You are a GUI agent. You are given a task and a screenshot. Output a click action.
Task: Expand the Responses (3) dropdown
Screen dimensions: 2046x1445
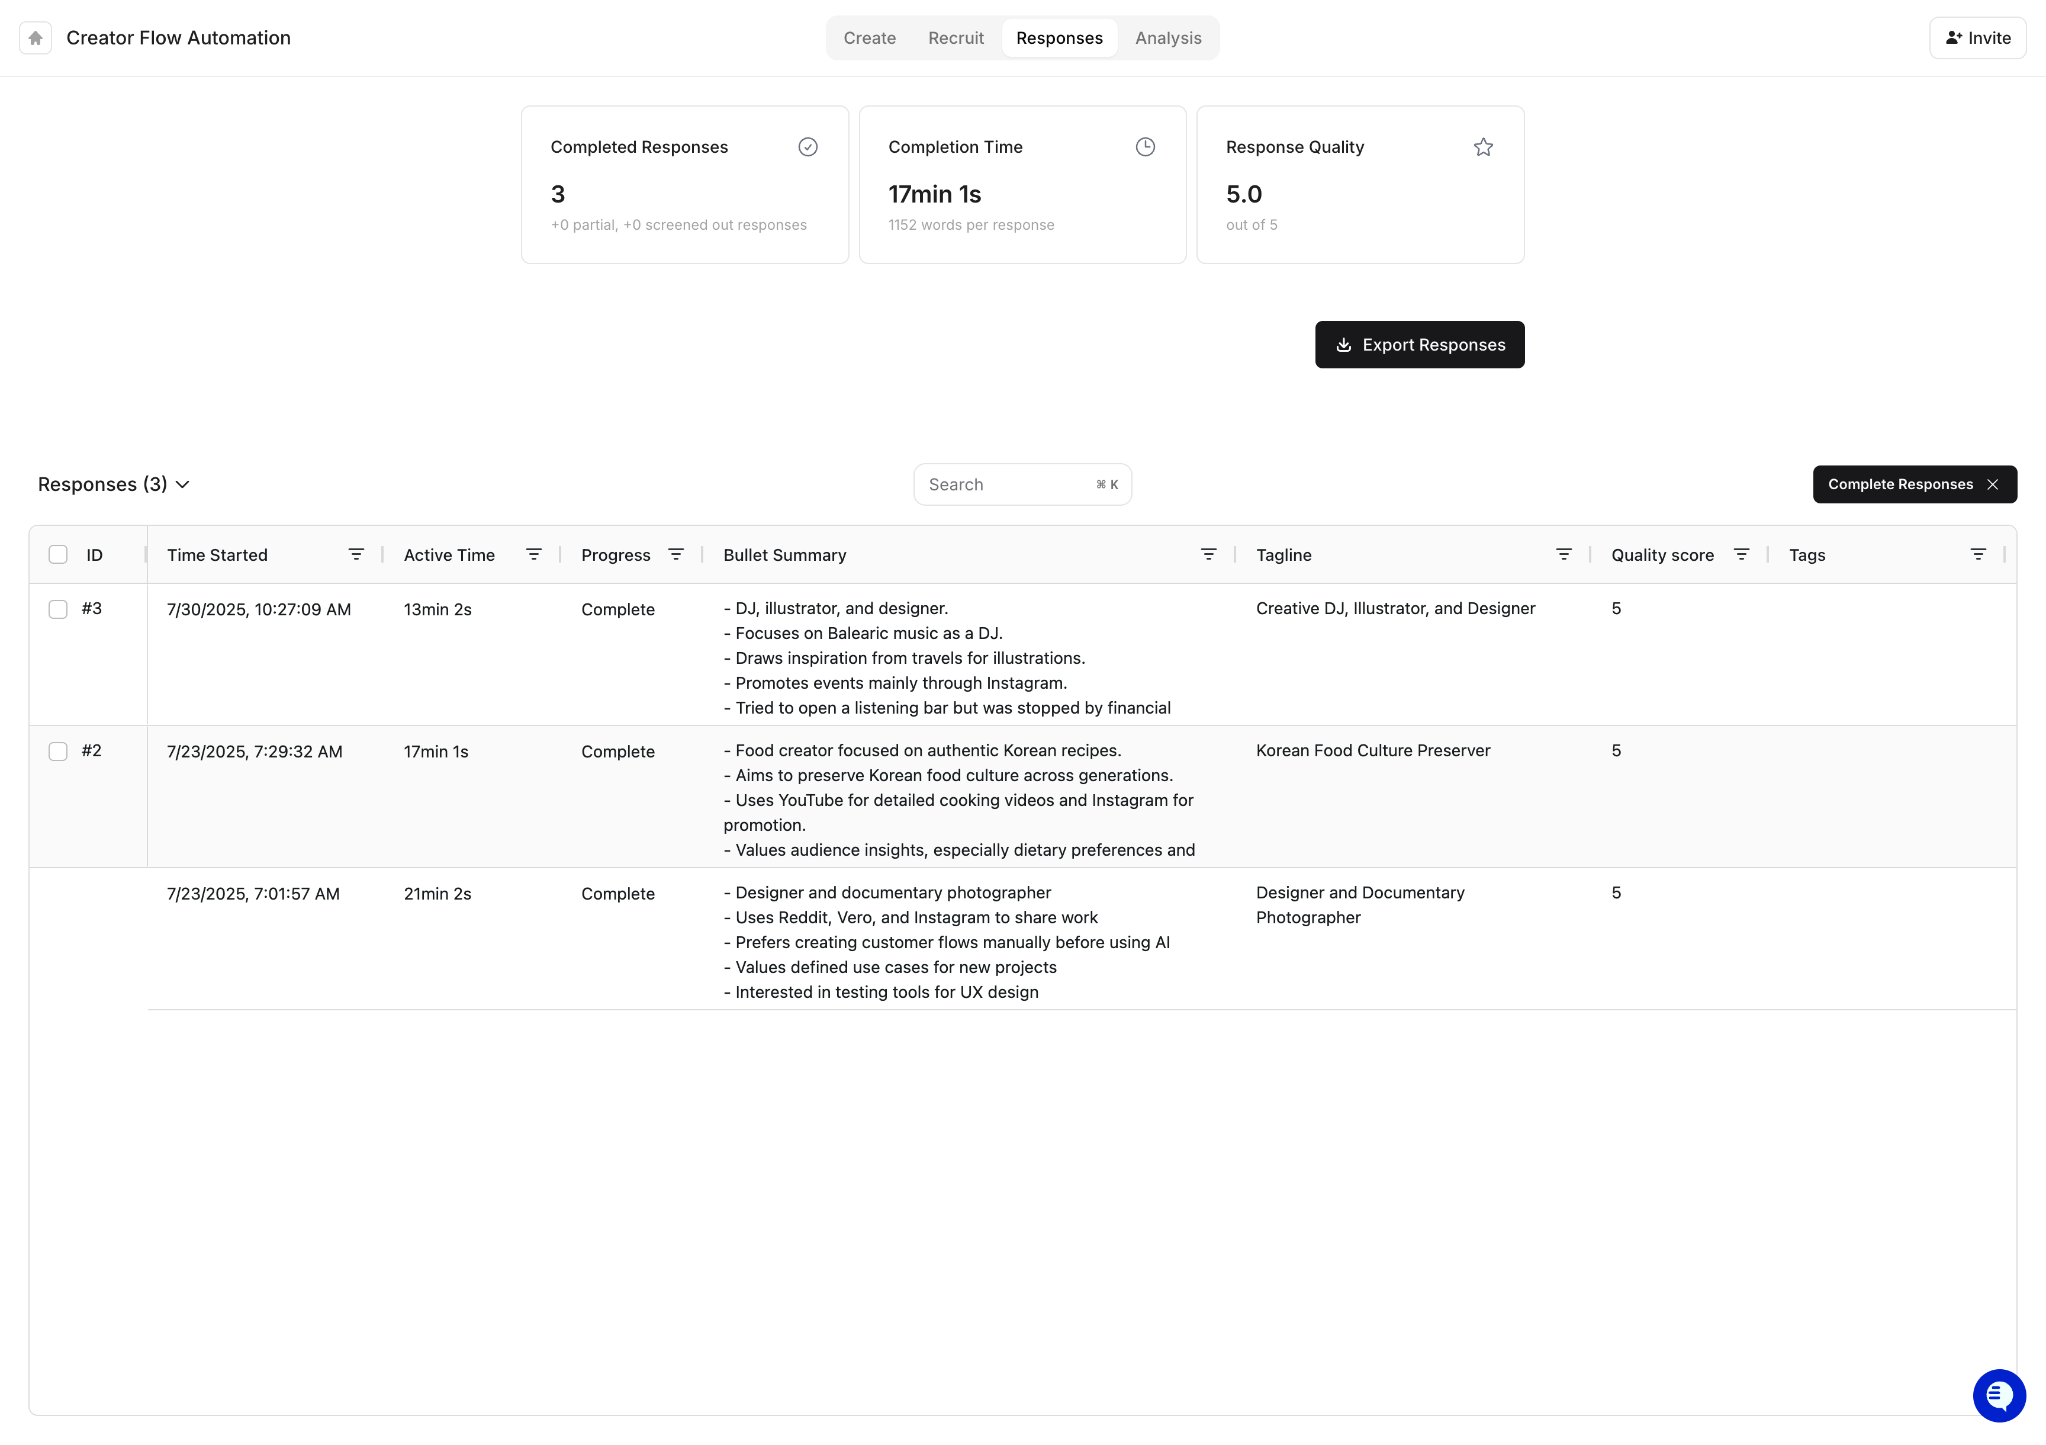click(x=114, y=484)
